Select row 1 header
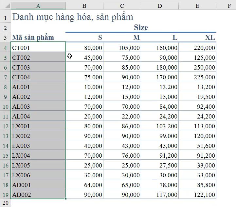 point(6,16)
